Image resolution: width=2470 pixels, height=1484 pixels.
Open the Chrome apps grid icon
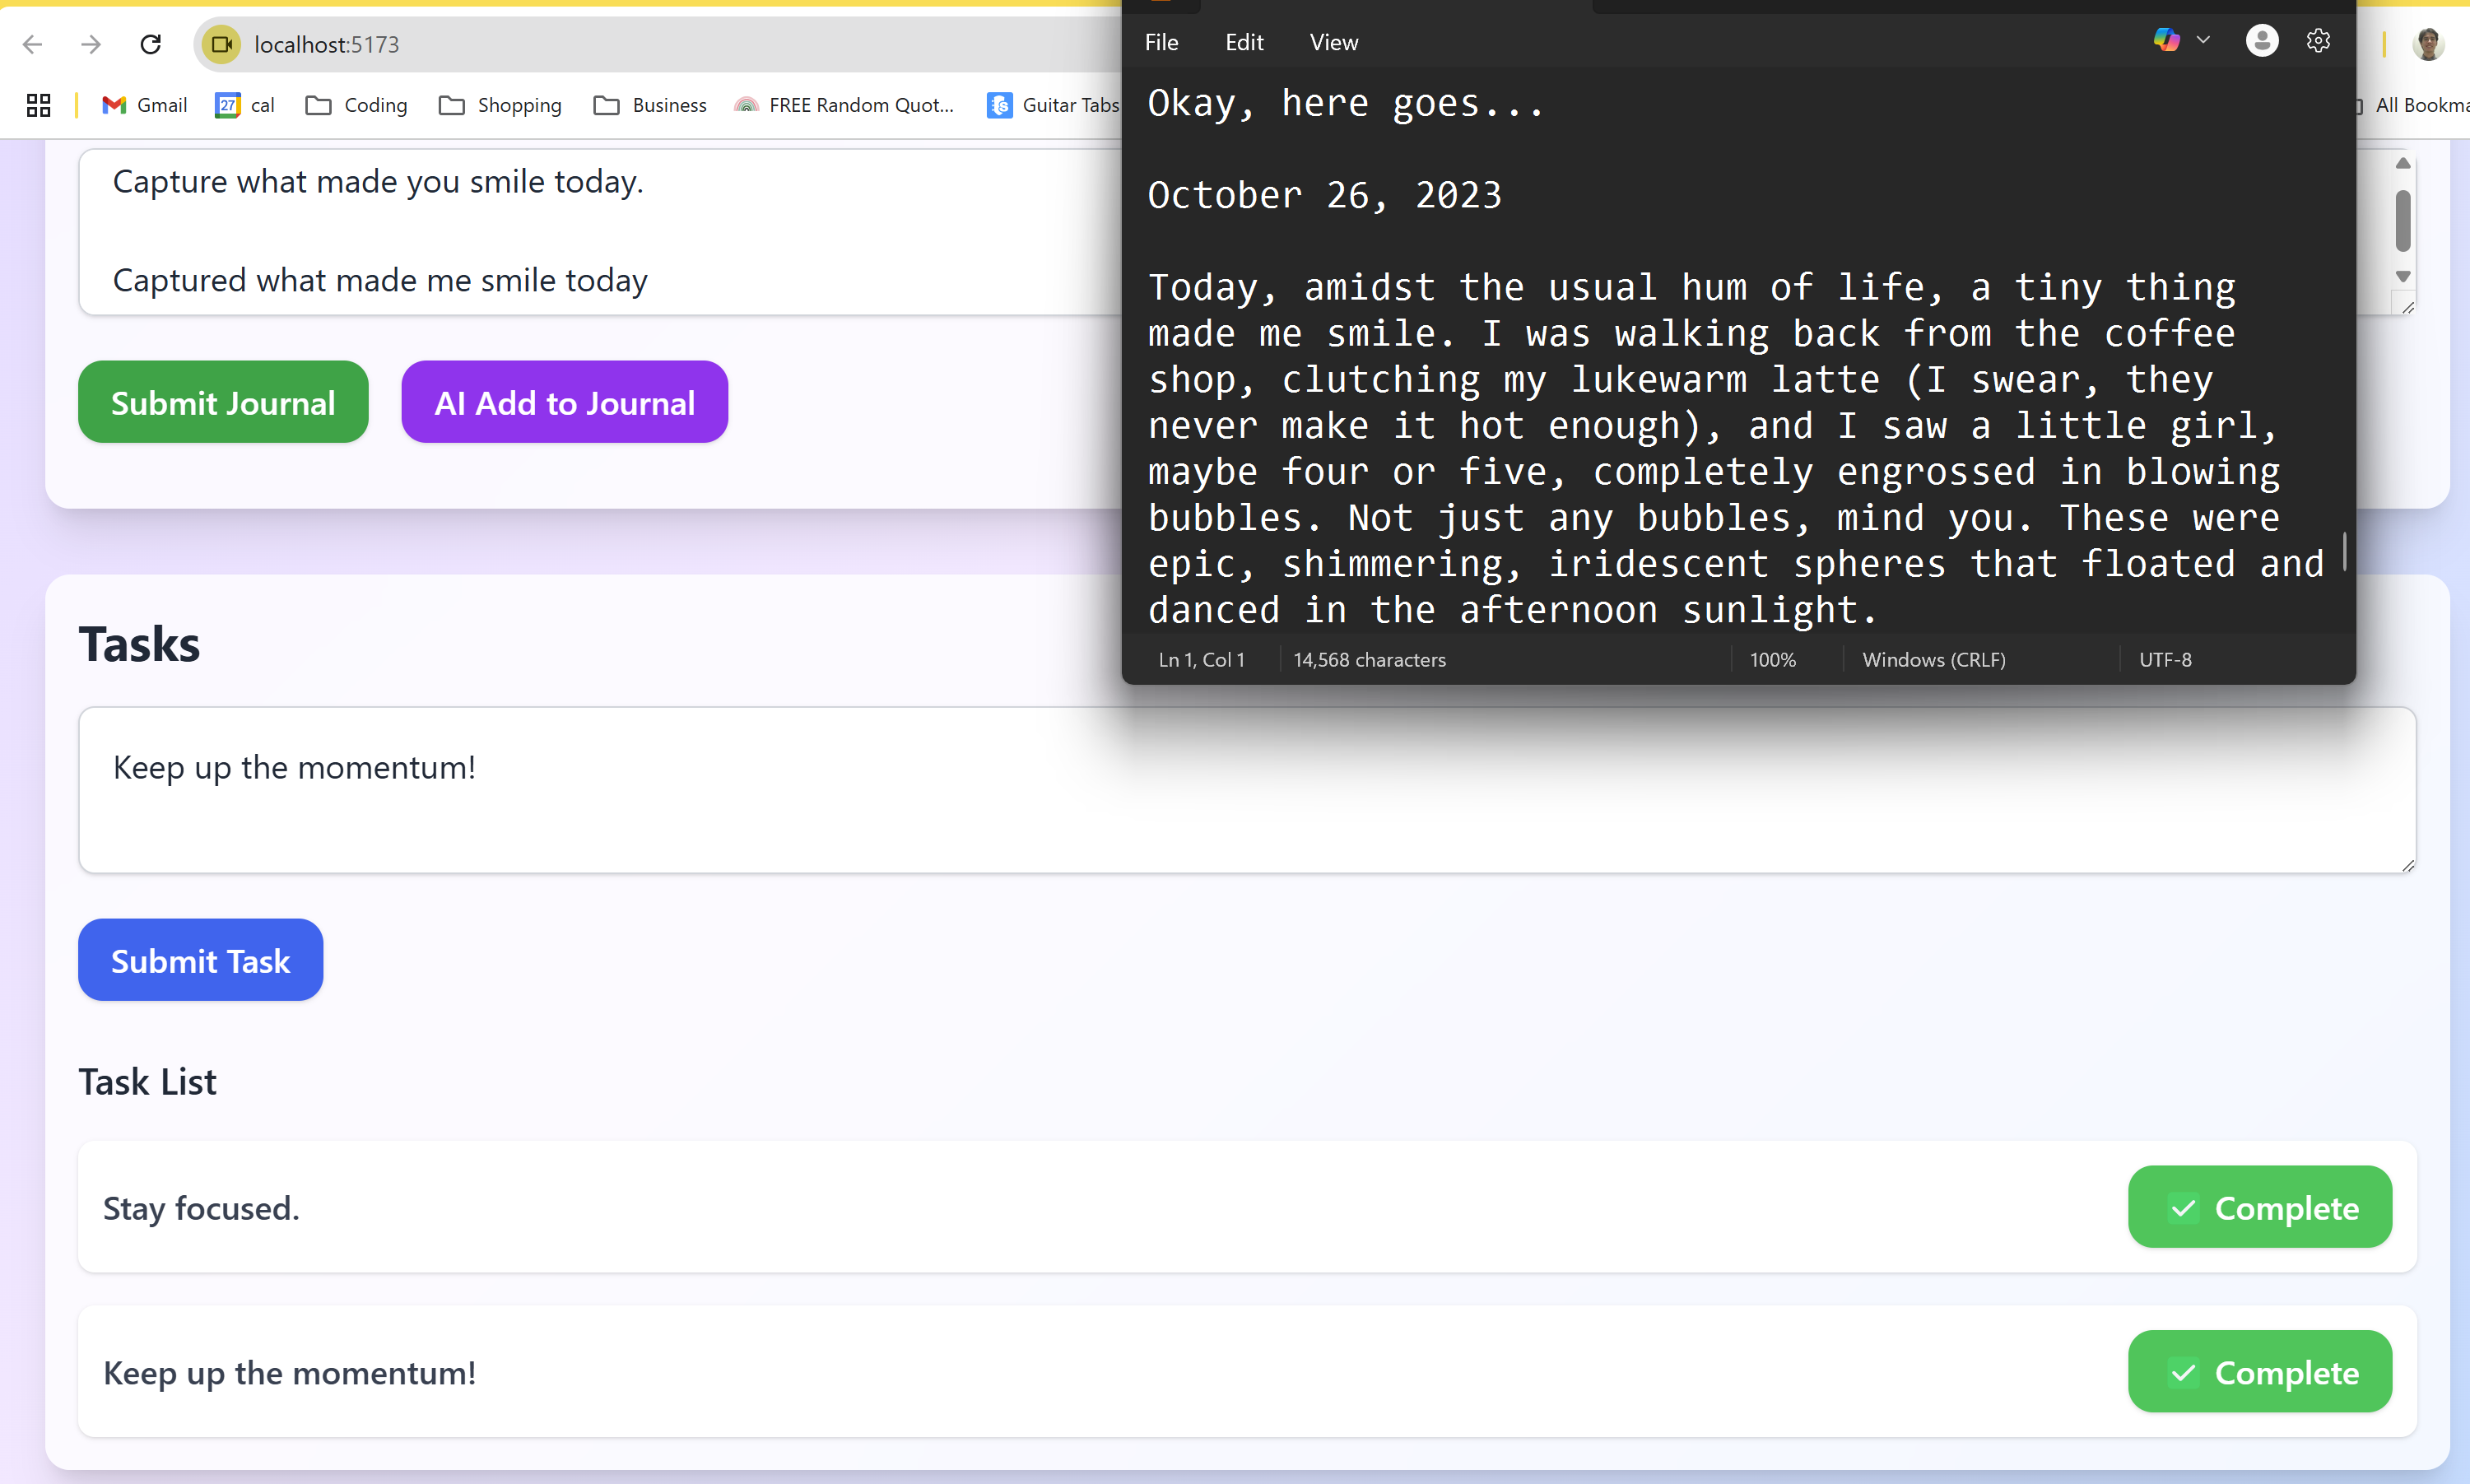38,105
